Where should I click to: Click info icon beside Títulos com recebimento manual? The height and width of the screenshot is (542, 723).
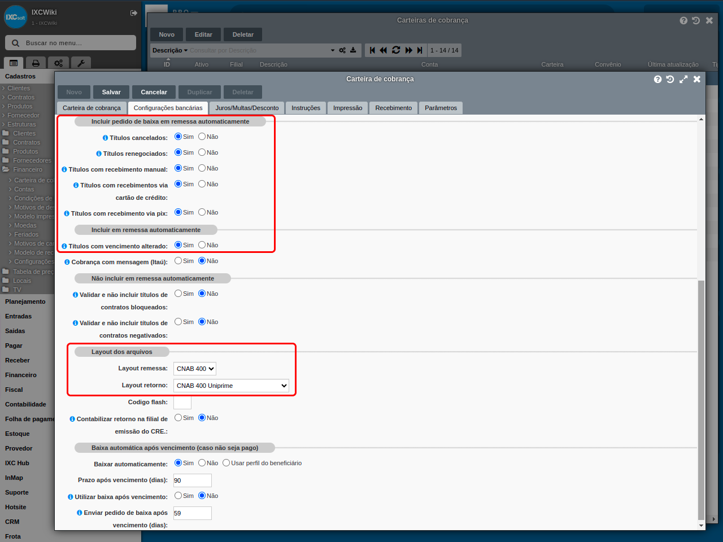pyautogui.click(x=64, y=169)
